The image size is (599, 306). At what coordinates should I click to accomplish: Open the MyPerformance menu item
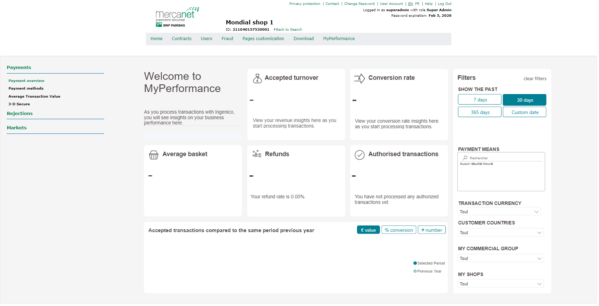pyautogui.click(x=339, y=39)
